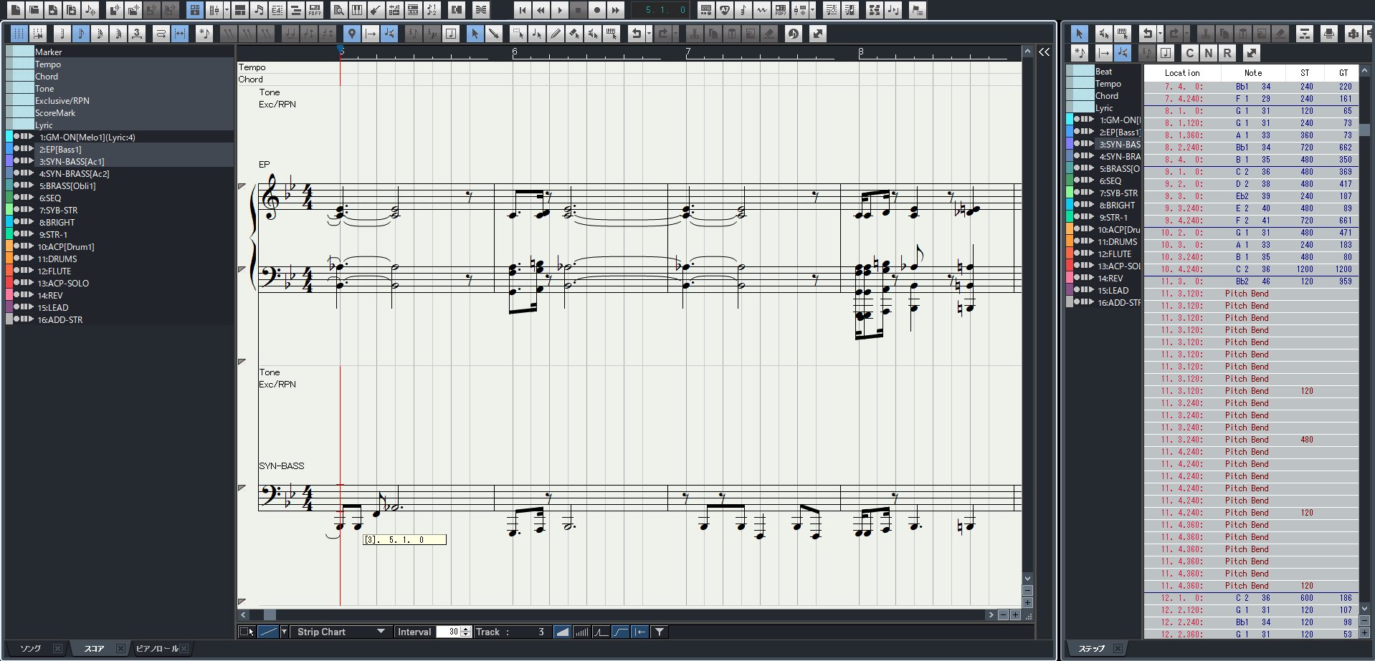The height and width of the screenshot is (661, 1375).
Task: Open the line tool dropdown arrow in strip chart bar
Action: [285, 632]
